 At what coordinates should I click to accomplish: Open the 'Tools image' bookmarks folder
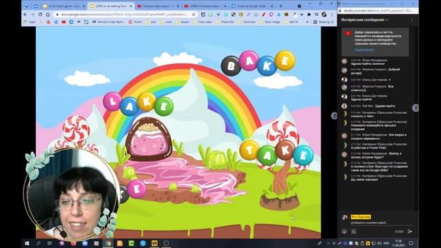pos(269,22)
